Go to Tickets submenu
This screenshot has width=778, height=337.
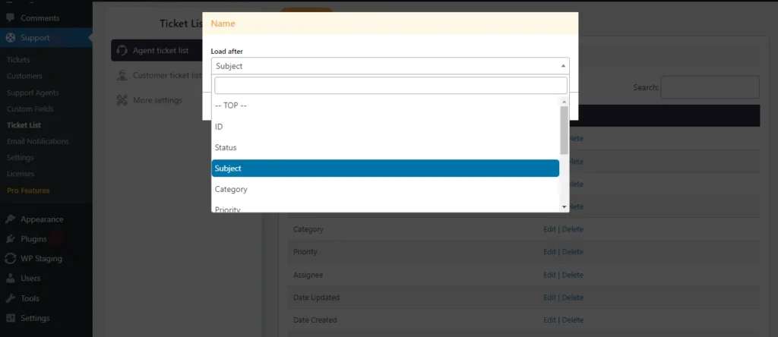[18, 59]
